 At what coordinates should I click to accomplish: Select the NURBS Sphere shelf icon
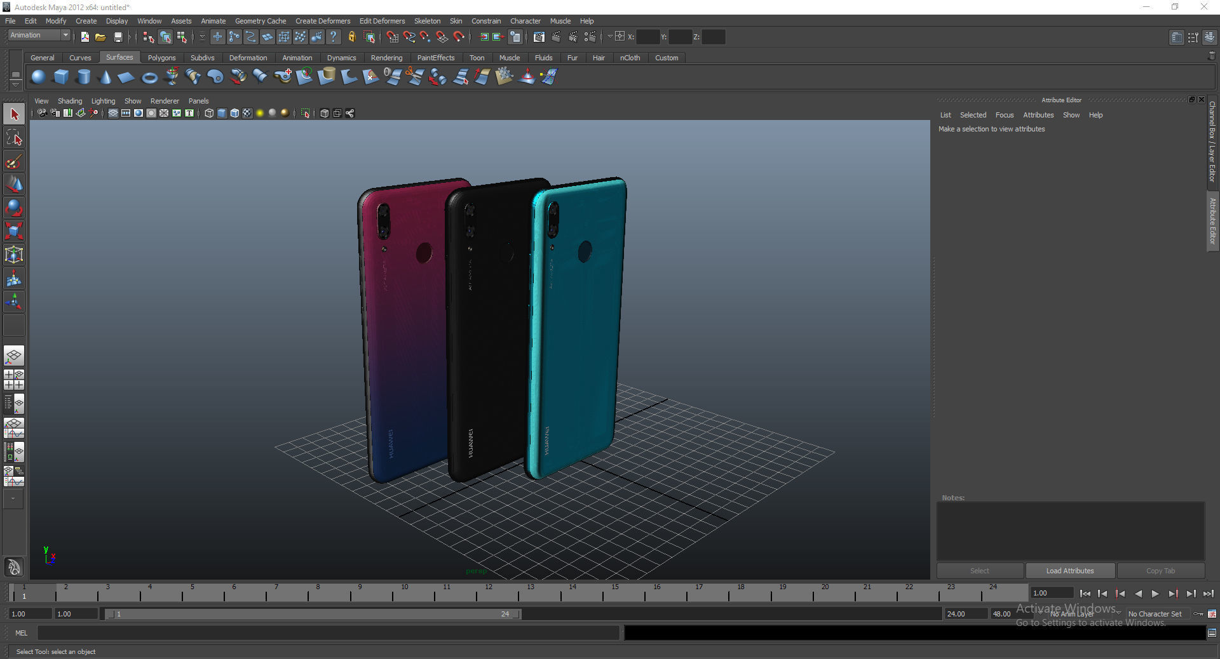[38, 77]
